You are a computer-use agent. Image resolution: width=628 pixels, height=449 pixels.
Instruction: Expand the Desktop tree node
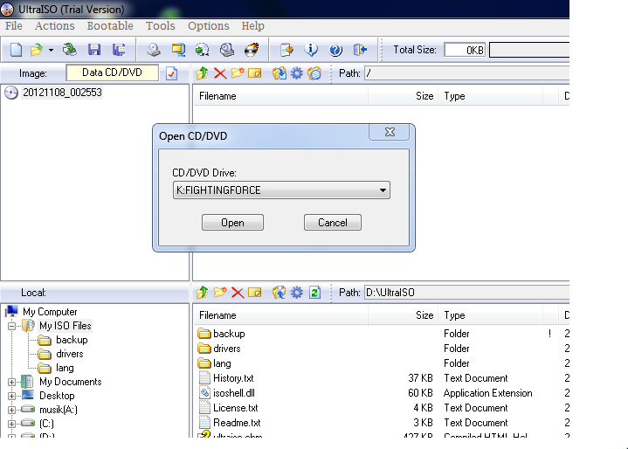point(11,396)
